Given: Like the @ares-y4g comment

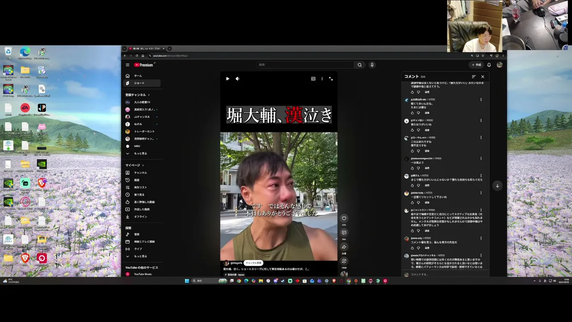Looking at the screenshot, I should coord(412,248).
